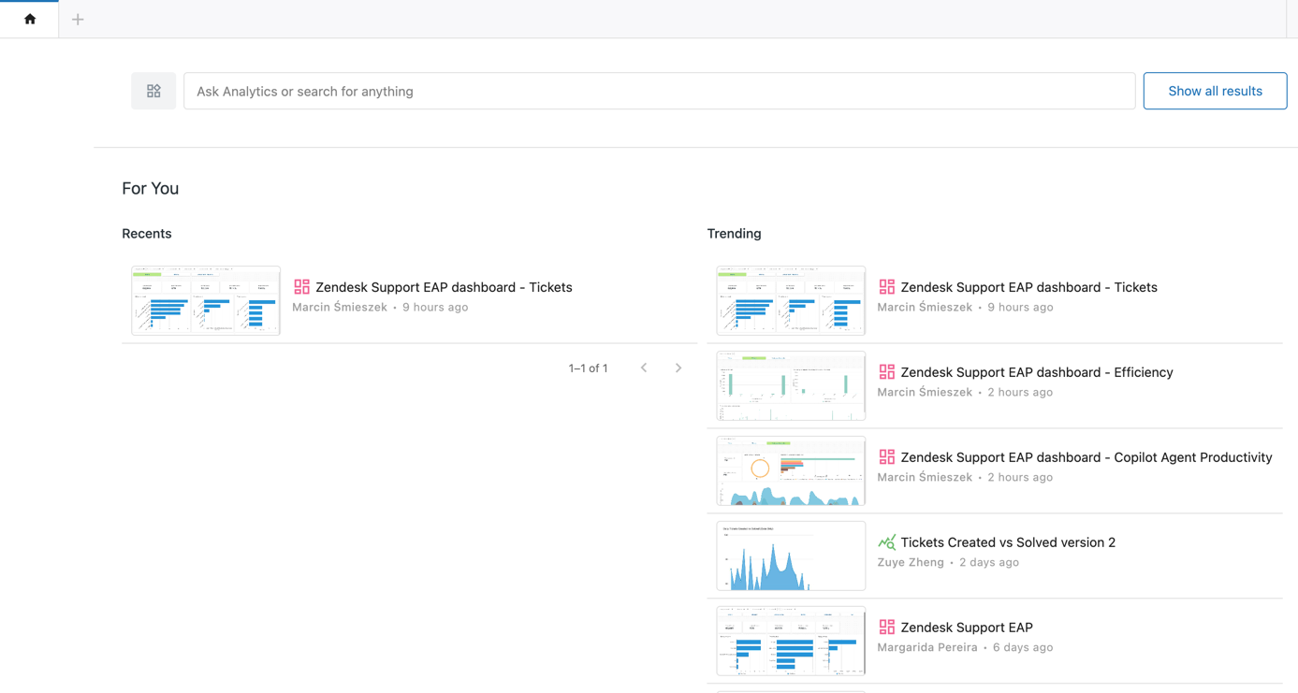This screenshot has width=1298, height=693.
Task: Click dashboard icon next to Efficiency dashboard
Action: [x=886, y=372]
